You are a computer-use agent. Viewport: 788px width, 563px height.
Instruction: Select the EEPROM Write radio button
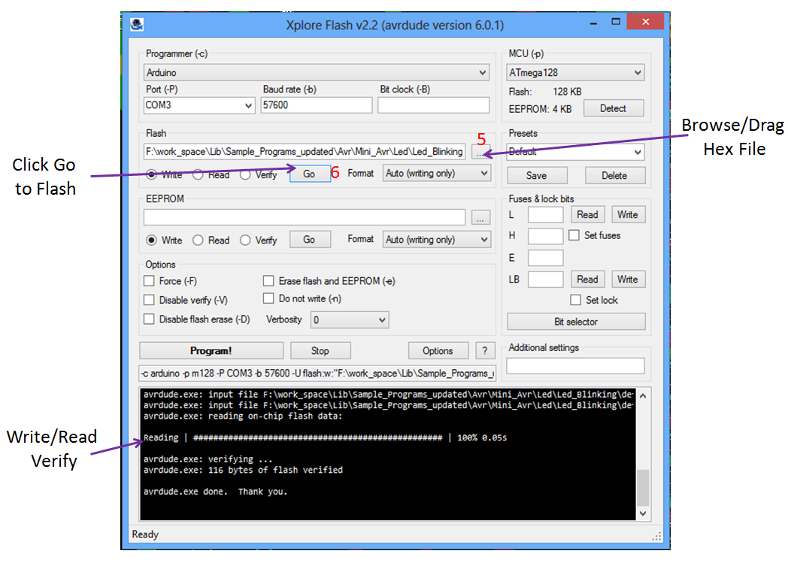click(x=151, y=240)
